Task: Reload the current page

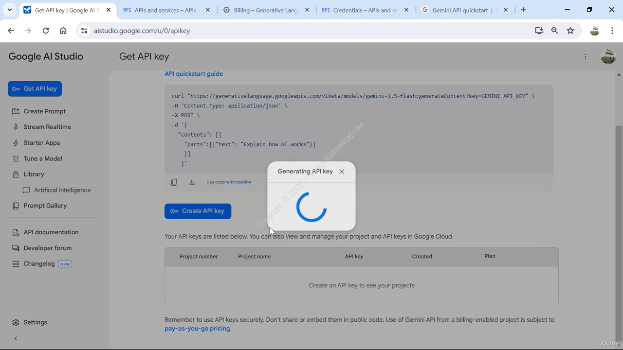Action: click(46, 31)
